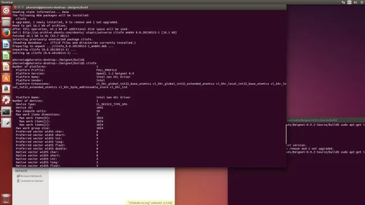Click the prompt line ending in 'clinfo'
The height and width of the screenshot is (205, 365).
click(54, 63)
